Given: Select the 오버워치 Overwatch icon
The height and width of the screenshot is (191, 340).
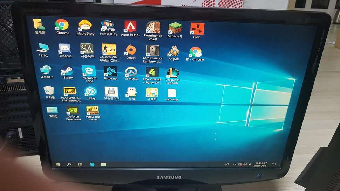Looking at the screenshot, I should [x=131, y=74].
